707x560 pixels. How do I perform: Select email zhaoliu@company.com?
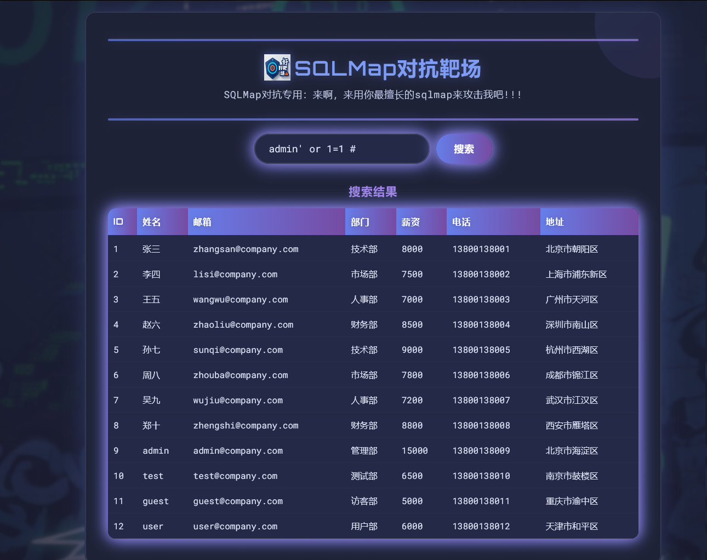[243, 325]
